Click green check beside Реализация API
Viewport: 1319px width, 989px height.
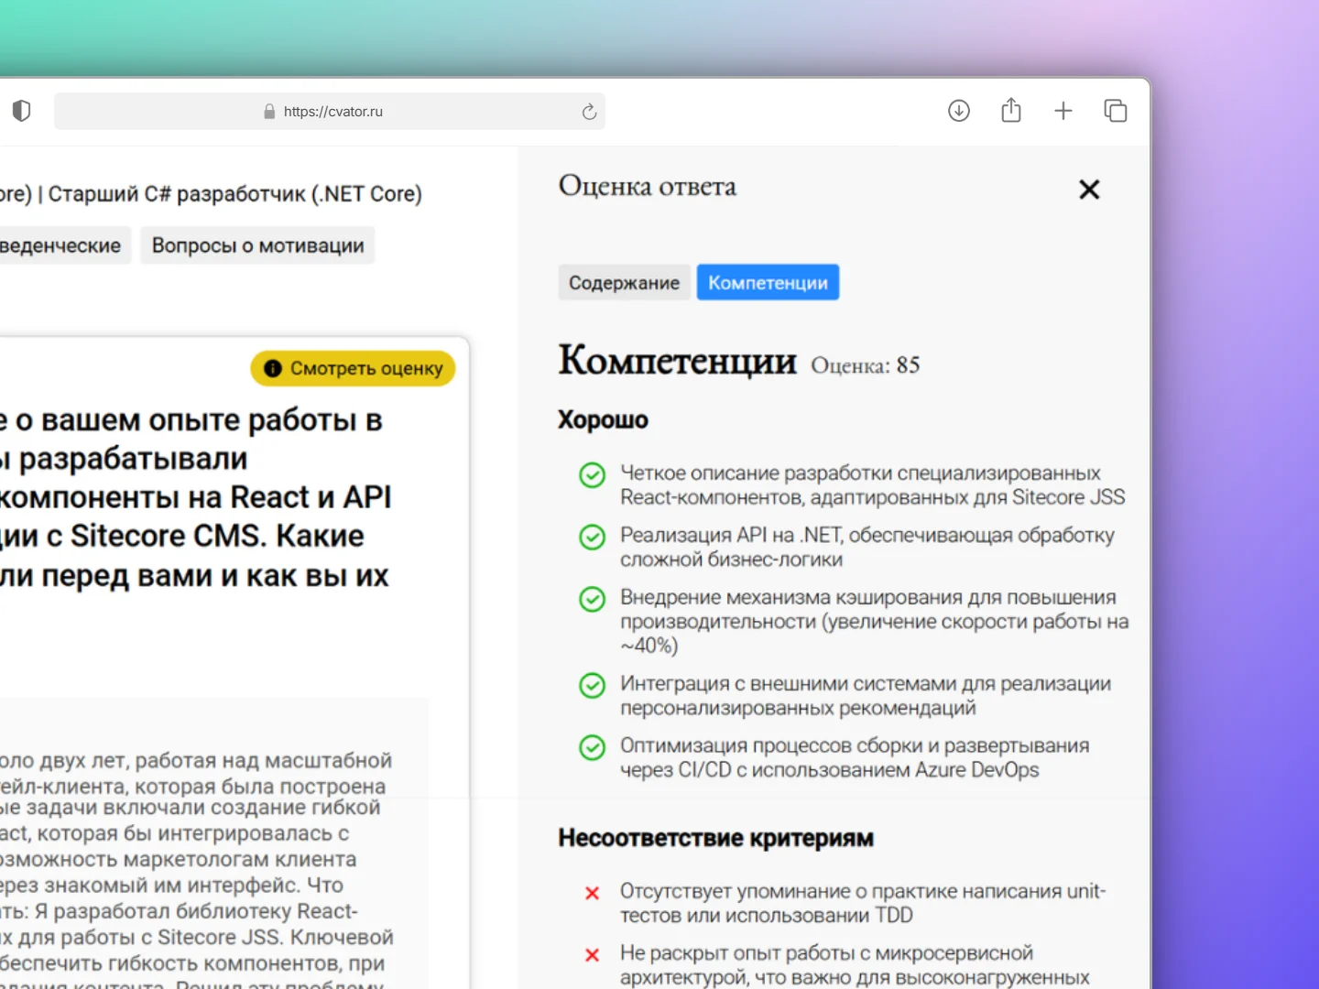point(593,537)
